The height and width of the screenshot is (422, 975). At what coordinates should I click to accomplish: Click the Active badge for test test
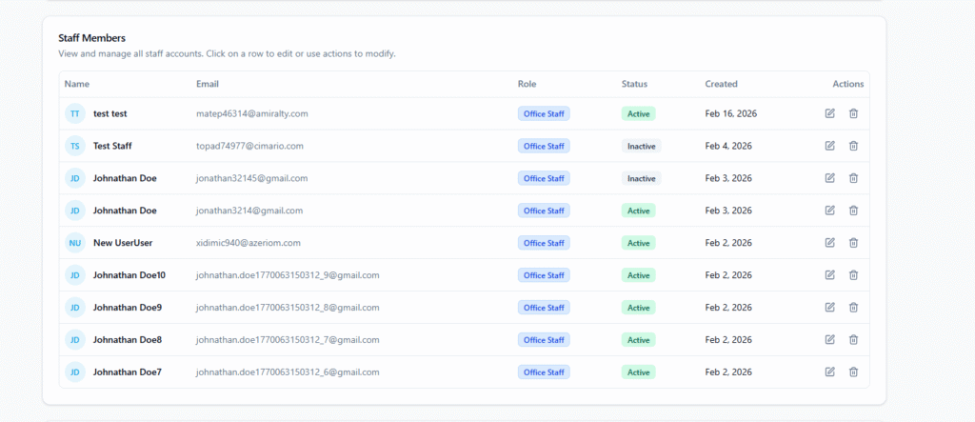pos(638,113)
